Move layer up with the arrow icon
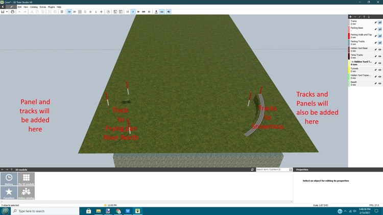The image size is (383, 215). tap(364, 17)
